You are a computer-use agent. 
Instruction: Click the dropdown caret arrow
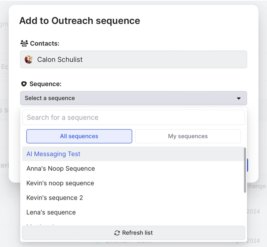tap(239, 98)
